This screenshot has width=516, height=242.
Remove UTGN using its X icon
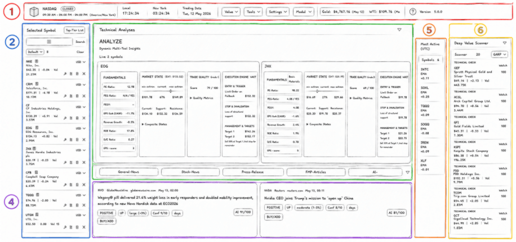(83, 227)
